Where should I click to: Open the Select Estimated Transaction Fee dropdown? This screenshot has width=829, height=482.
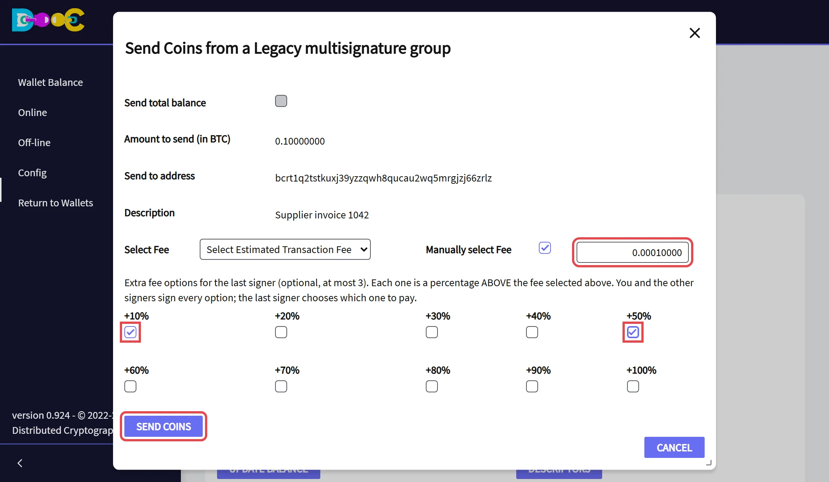pyautogui.click(x=285, y=249)
